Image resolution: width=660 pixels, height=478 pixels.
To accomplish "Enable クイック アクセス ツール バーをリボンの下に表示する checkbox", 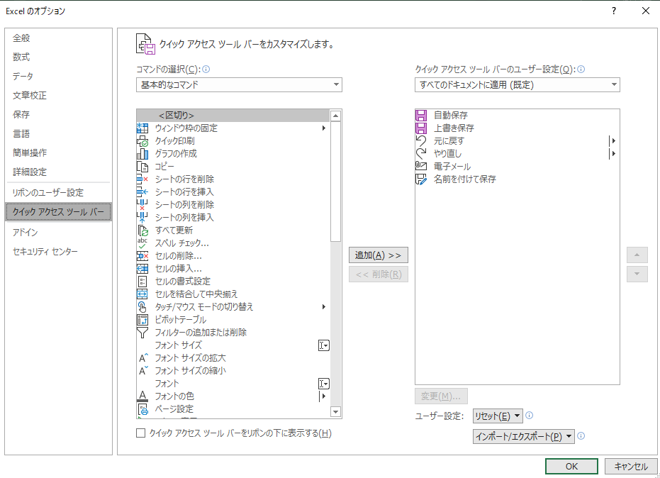I will point(140,433).
